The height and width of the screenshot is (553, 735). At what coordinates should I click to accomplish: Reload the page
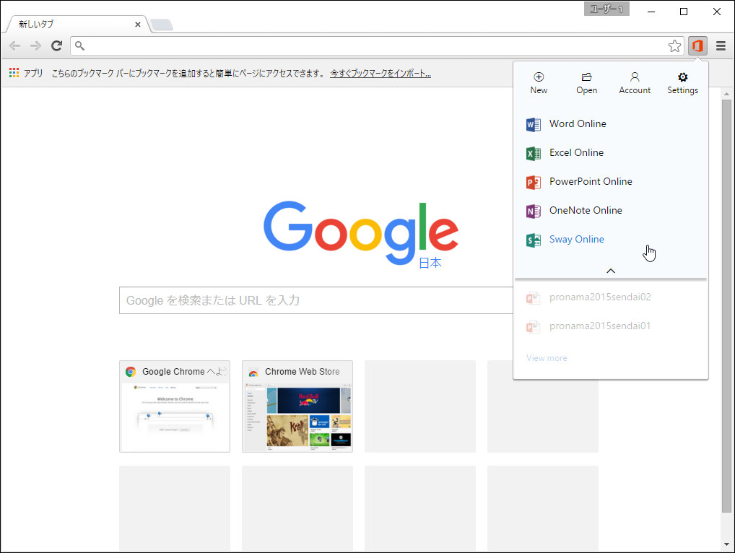pyautogui.click(x=57, y=45)
